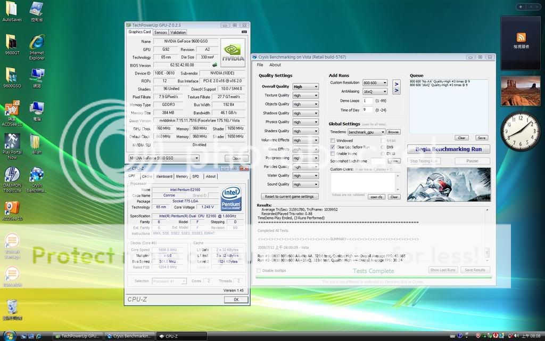This screenshot has height=341, width=545.
Task: Click the Begin Benchmarking Run button
Action: [x=448, y=149]
